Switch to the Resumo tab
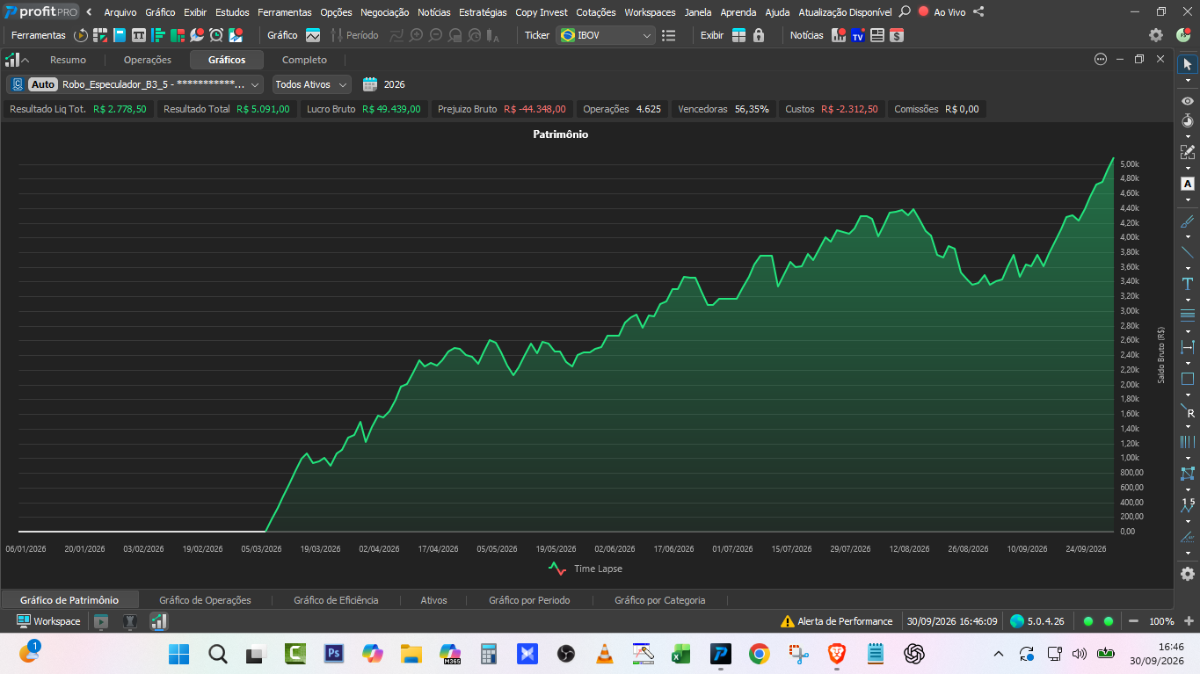 tap(68, 60)
